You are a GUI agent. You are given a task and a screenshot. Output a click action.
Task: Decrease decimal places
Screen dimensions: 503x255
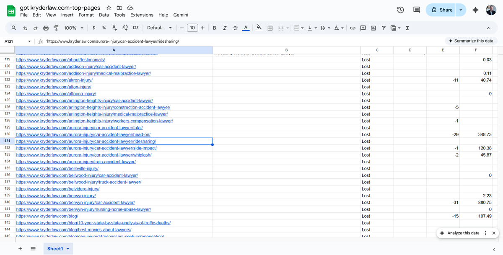point(114,28)
